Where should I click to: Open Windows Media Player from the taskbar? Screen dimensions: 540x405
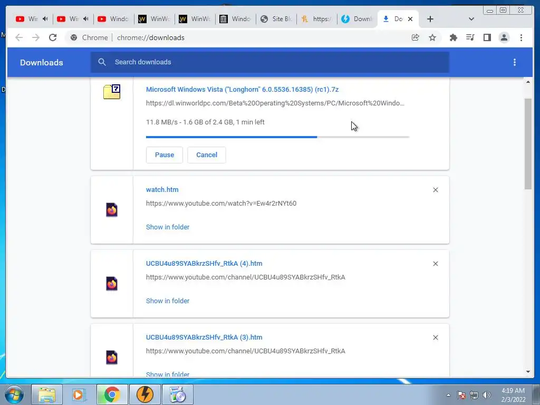[x=79, y=394]
